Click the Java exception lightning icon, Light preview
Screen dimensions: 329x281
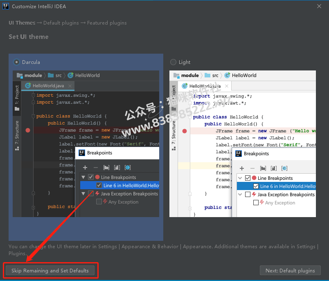click(x=254, y=194)
